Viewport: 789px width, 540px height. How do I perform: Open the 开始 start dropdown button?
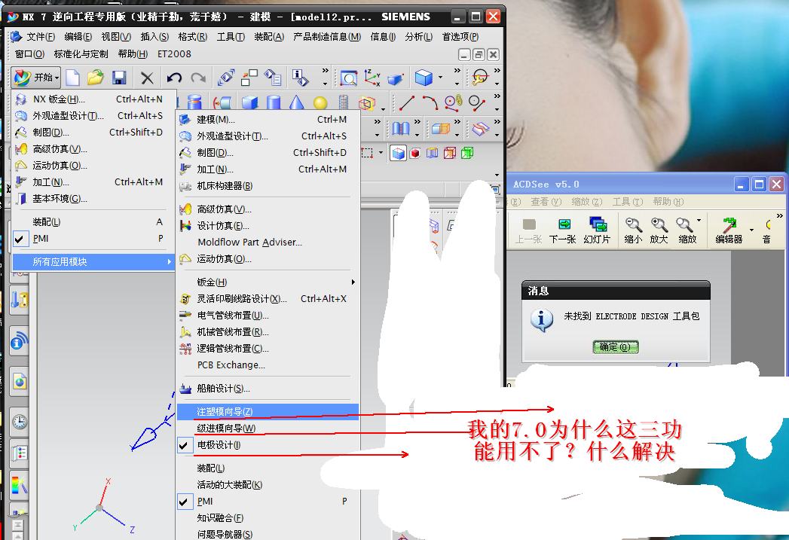click(x=36, y=78)
